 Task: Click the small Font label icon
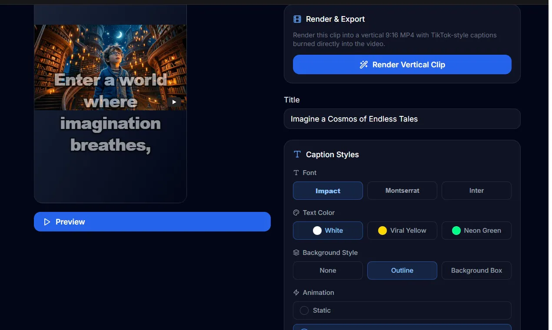coord(296,173)
